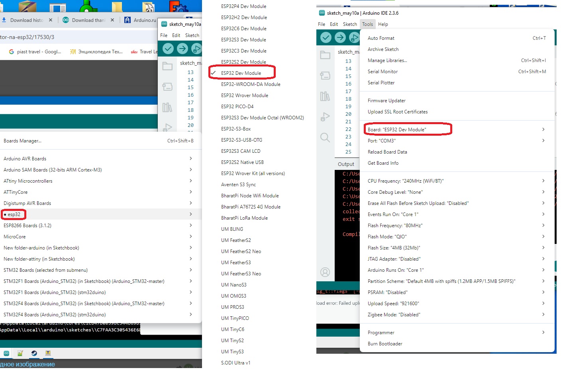Open Serial Monitor from Tools menu
This screenshot has width=561, height=378.
pyautogui.click(x=457, y=72)
